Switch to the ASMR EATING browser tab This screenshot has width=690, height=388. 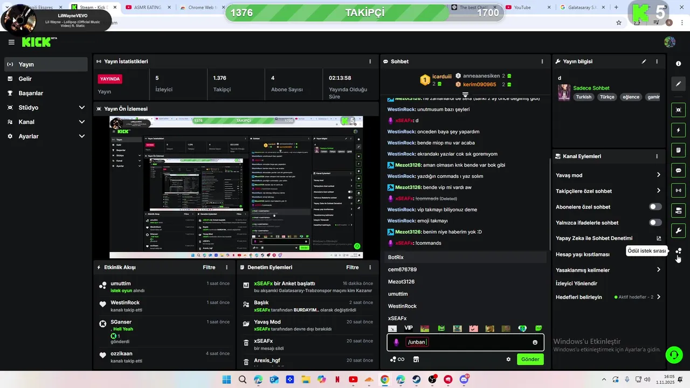(147, 8)
